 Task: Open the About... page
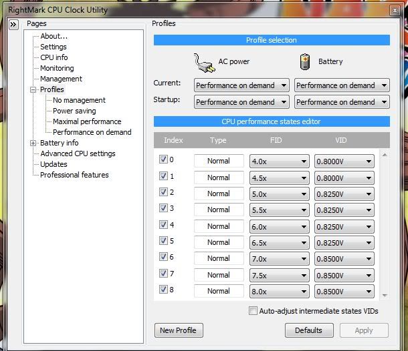pyautogui.click(x=54, y=36)
